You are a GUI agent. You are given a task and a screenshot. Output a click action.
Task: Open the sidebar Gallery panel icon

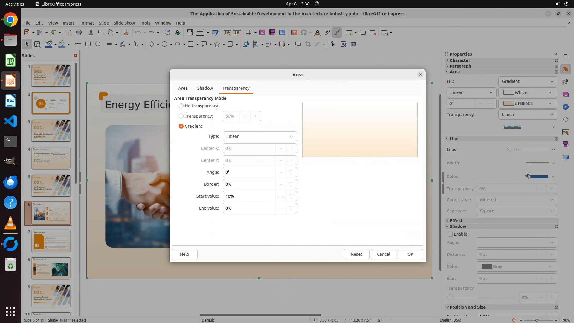pyautogui.click(x=565, y=95)
